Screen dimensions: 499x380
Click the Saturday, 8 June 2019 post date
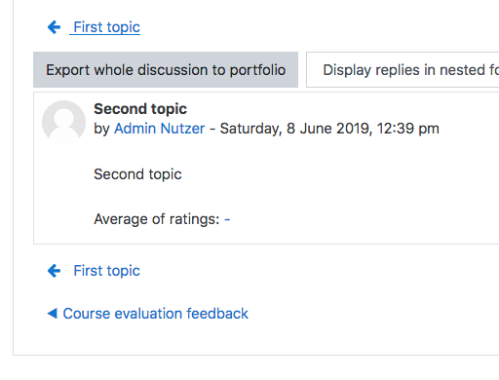coord(295,129)
